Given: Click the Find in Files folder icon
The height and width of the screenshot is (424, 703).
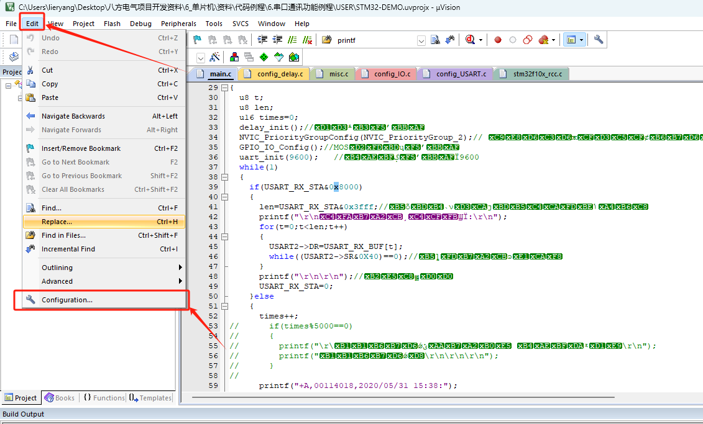Looking at the screenshot, I should (x=327, y=40).
